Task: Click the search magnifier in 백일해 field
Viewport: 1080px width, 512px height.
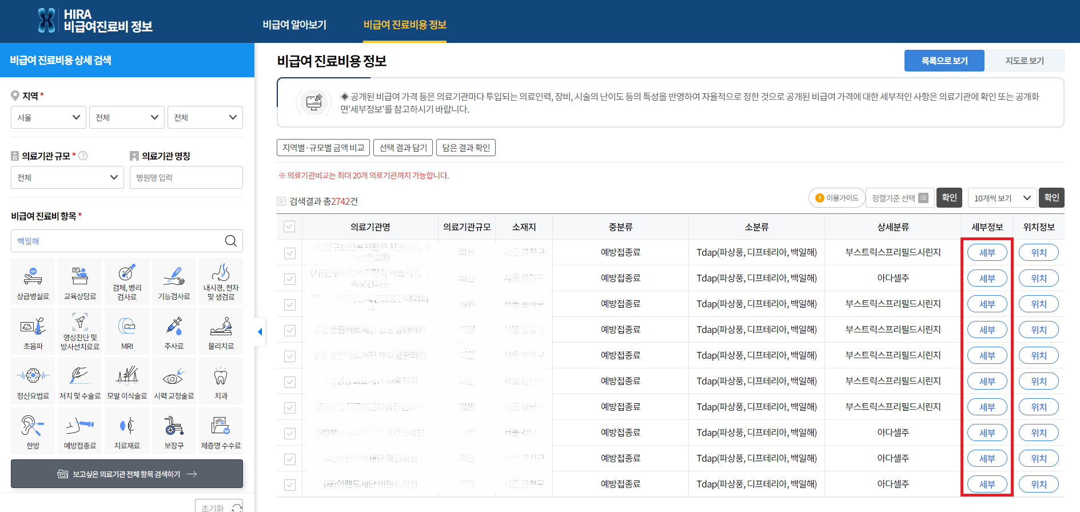Action: 231,241
